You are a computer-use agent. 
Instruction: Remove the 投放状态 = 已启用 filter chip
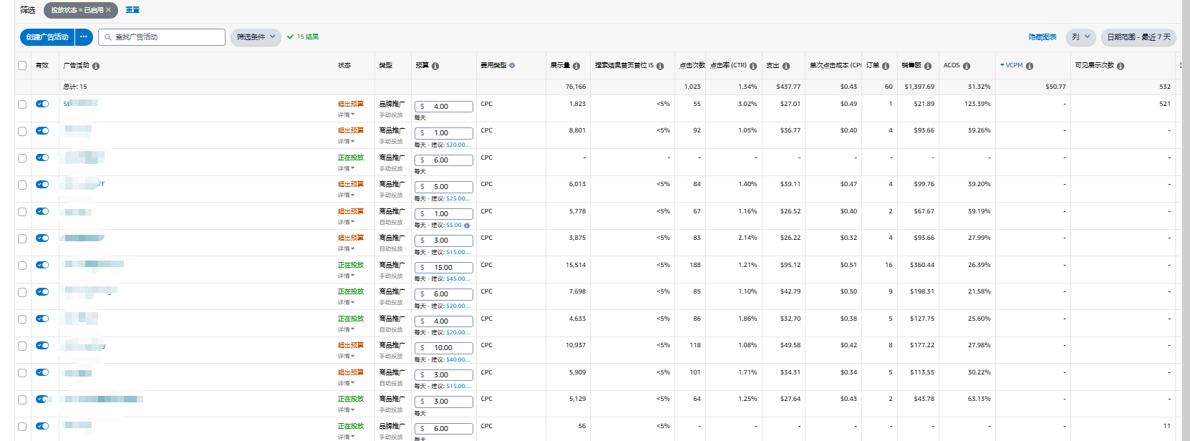click(x=109, y=10)
